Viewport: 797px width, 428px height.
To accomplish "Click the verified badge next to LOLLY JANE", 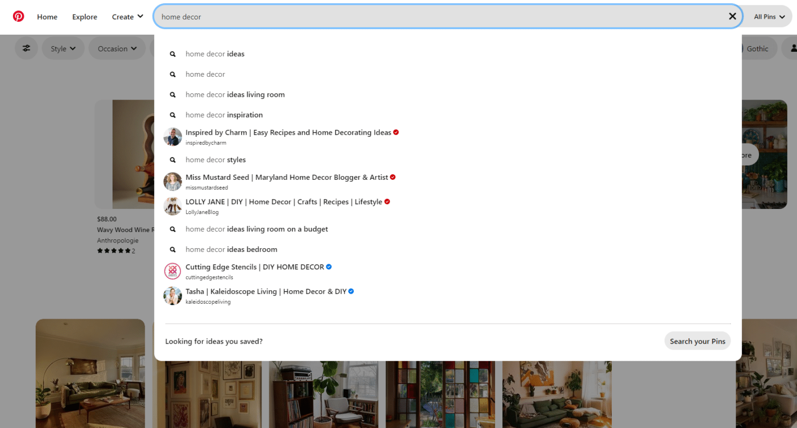I will point(387,202).
